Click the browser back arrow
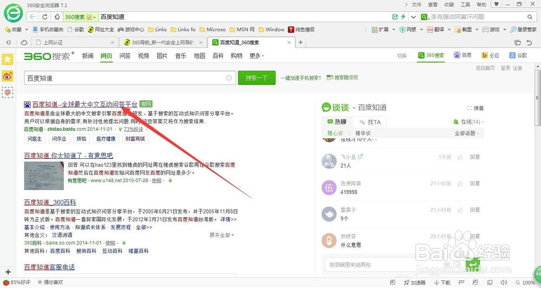Image resolution: width=541 pixels, height=288 pixels. coord(32,17)
